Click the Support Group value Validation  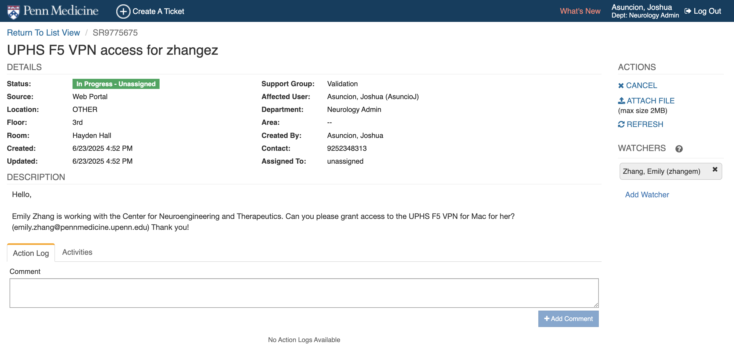click(x=342, y=84)
